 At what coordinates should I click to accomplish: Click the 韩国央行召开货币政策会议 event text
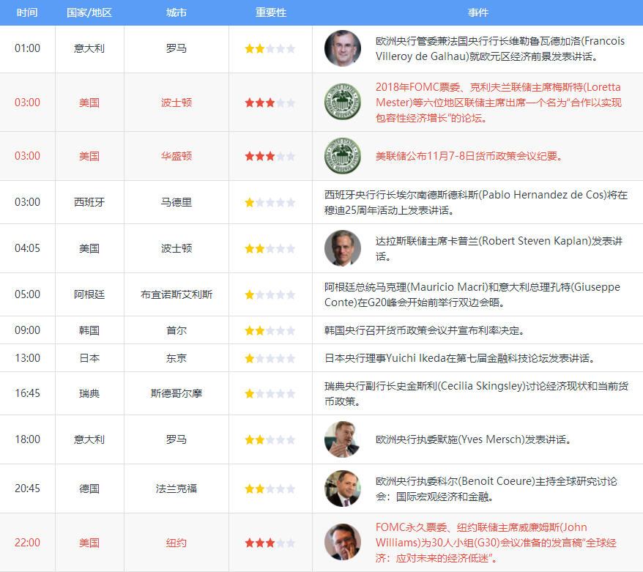425,330
